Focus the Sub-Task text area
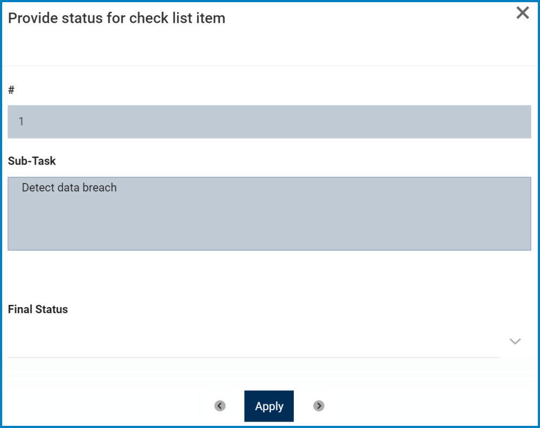540x428 pixels. tap(269, 213)
